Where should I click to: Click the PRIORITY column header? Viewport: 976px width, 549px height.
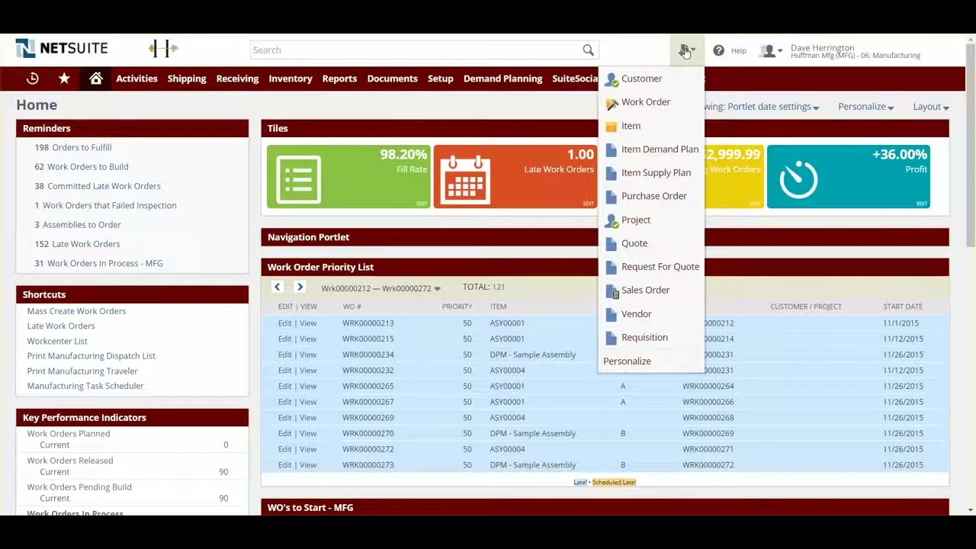point(457,307)
